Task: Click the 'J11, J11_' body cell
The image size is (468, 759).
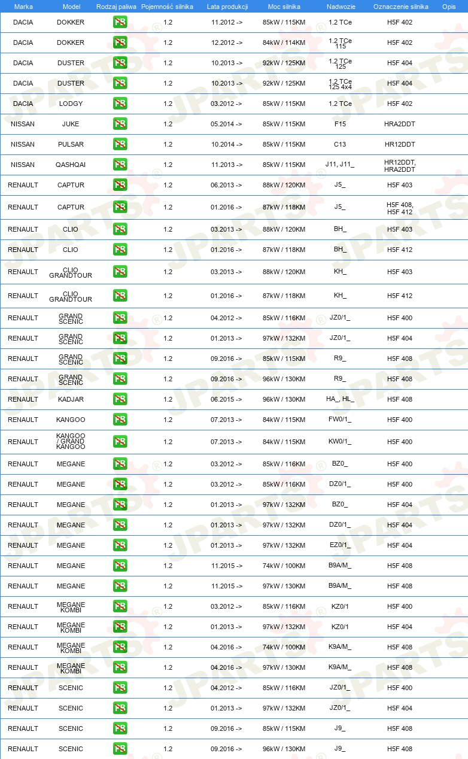Action: pyautogui.click(x=340, y=165)
